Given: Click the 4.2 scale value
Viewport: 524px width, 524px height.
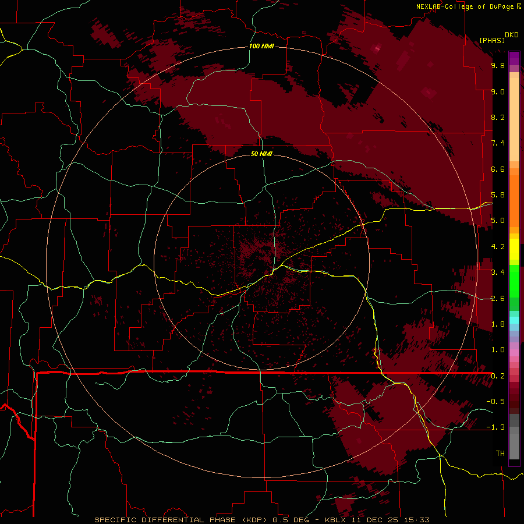Looking at the screenshot, I should click(x=498, y=247).
